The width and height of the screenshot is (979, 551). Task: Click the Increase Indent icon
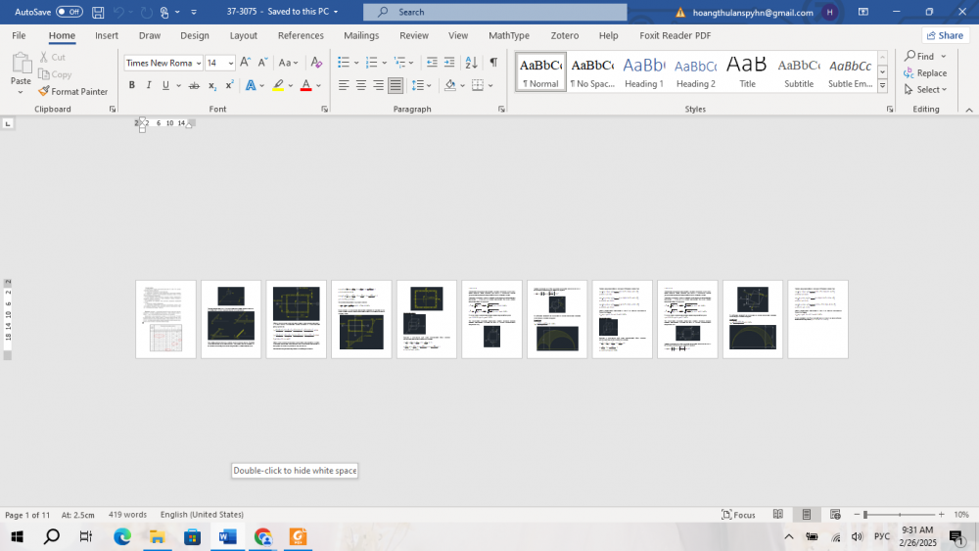pyautogui.click(x=450, y=63)
